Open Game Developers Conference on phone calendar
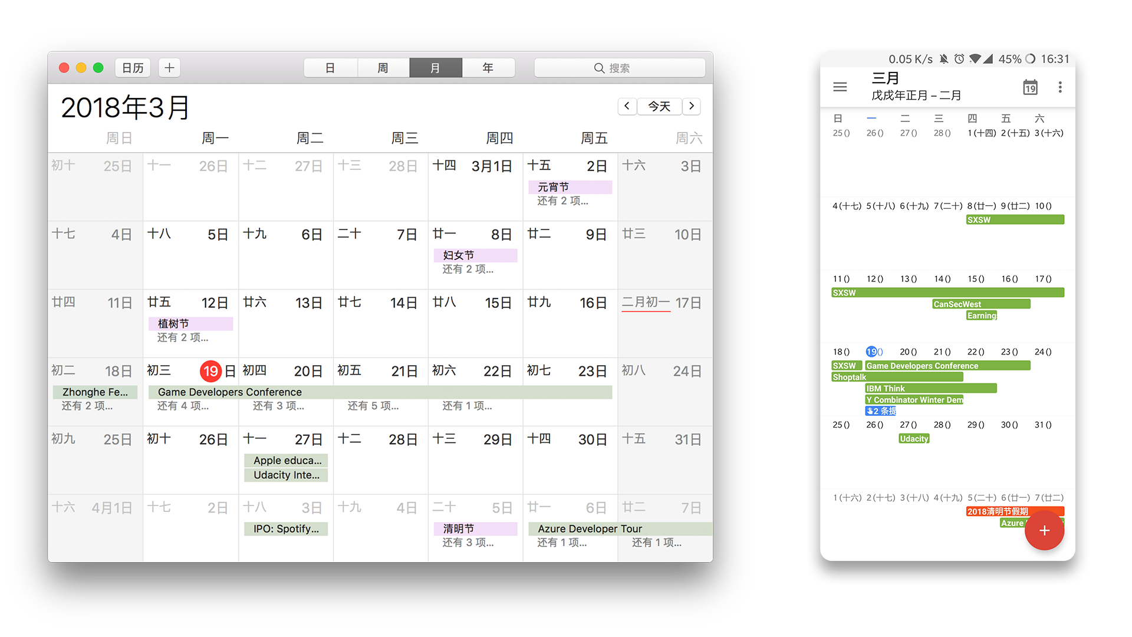Viewport: 1132px width, 637px height. coord(947,366)
